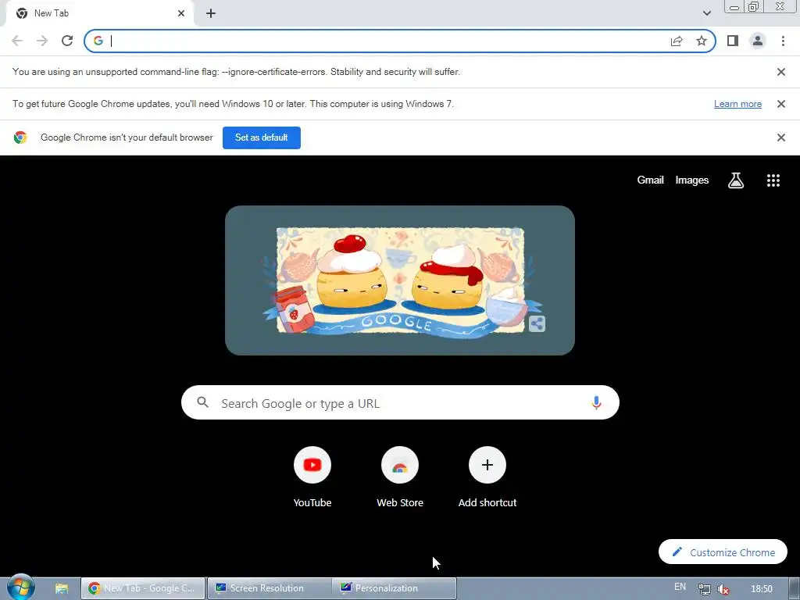Open the Web Store shortcut

coord(400,477)
